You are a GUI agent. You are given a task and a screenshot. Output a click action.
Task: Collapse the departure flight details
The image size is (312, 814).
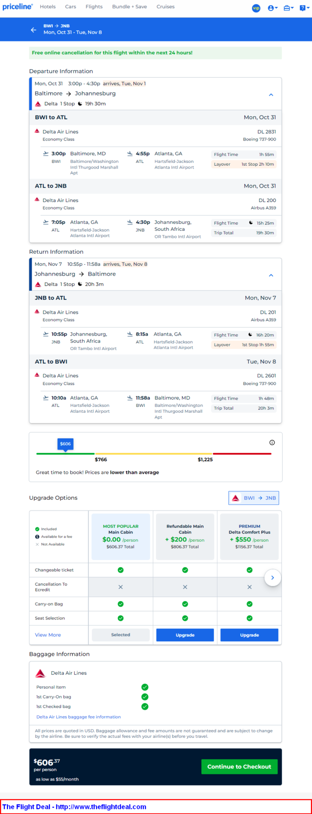271,94
